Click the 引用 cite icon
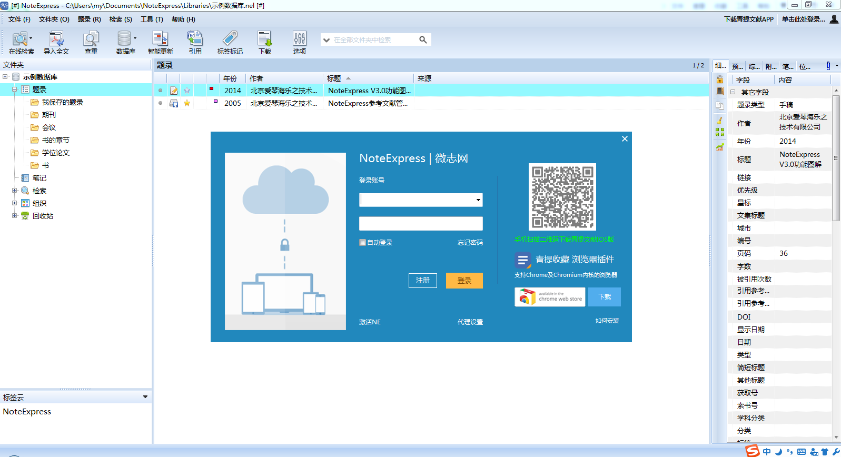This screenshot has width=841, height=457. point(195,42)
